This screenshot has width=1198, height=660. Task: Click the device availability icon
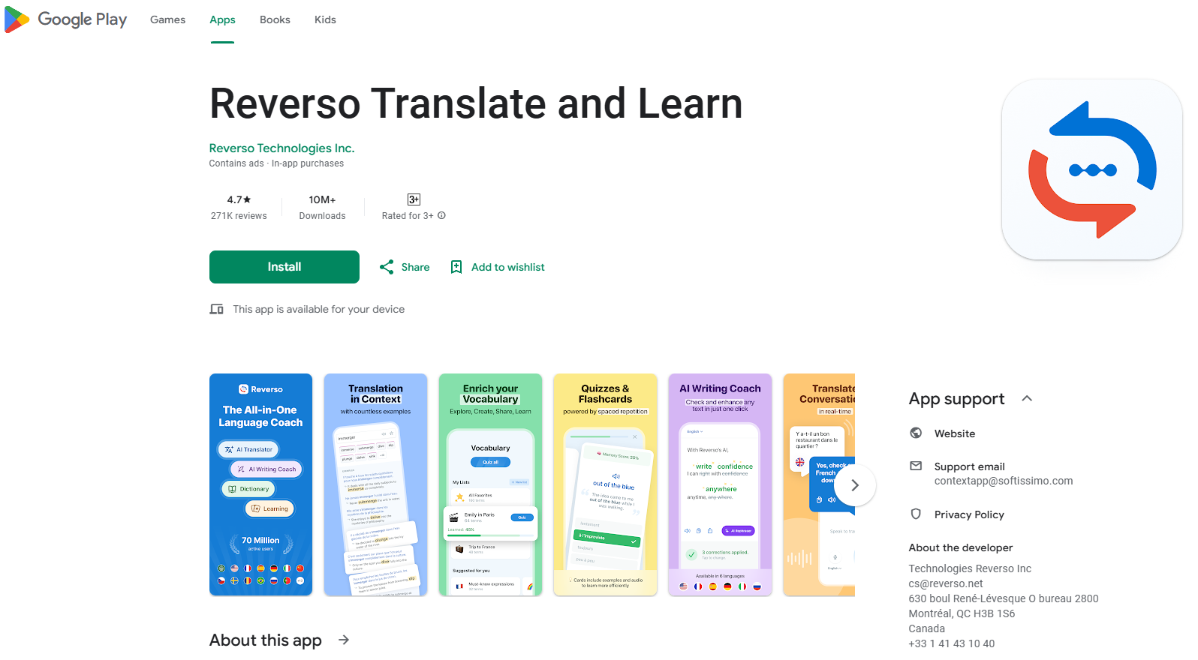tap(217, 309)
